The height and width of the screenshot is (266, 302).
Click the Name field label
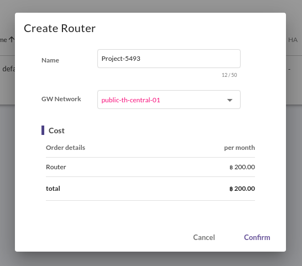pyautogui.click(x=50, y=60)
